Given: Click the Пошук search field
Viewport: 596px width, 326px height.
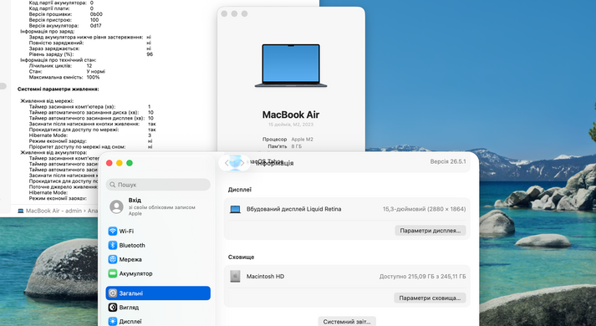Looking at the screenshot, I should click(158, 185).
